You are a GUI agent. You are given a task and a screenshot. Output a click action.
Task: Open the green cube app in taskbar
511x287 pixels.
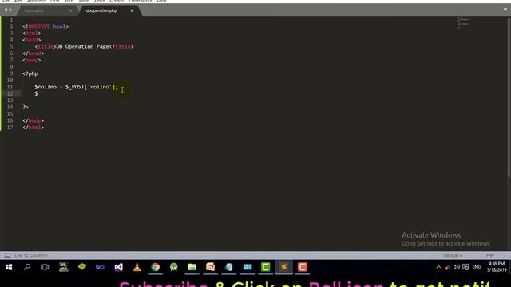pos(81,267)
